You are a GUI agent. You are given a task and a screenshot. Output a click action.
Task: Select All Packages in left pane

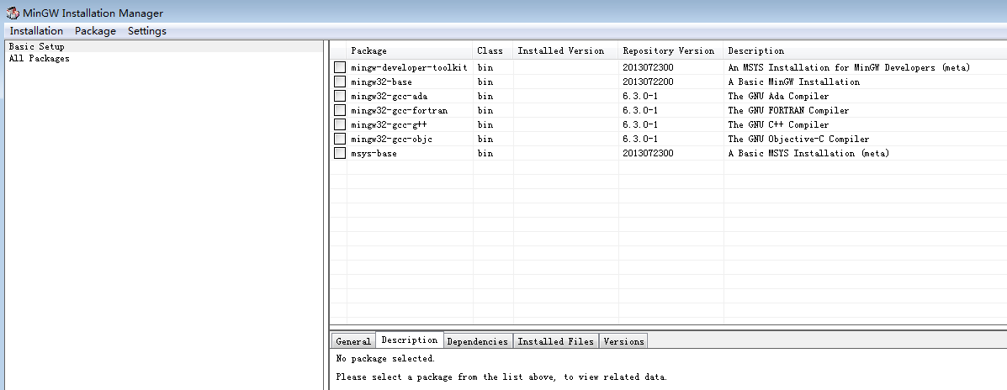click(x=39, y=59)
